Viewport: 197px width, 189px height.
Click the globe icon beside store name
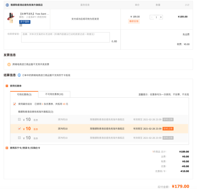click(7, 5)
